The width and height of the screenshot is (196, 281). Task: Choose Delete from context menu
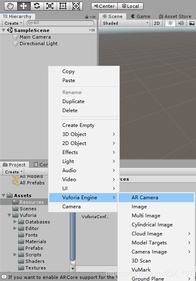[x=84, y=110]
